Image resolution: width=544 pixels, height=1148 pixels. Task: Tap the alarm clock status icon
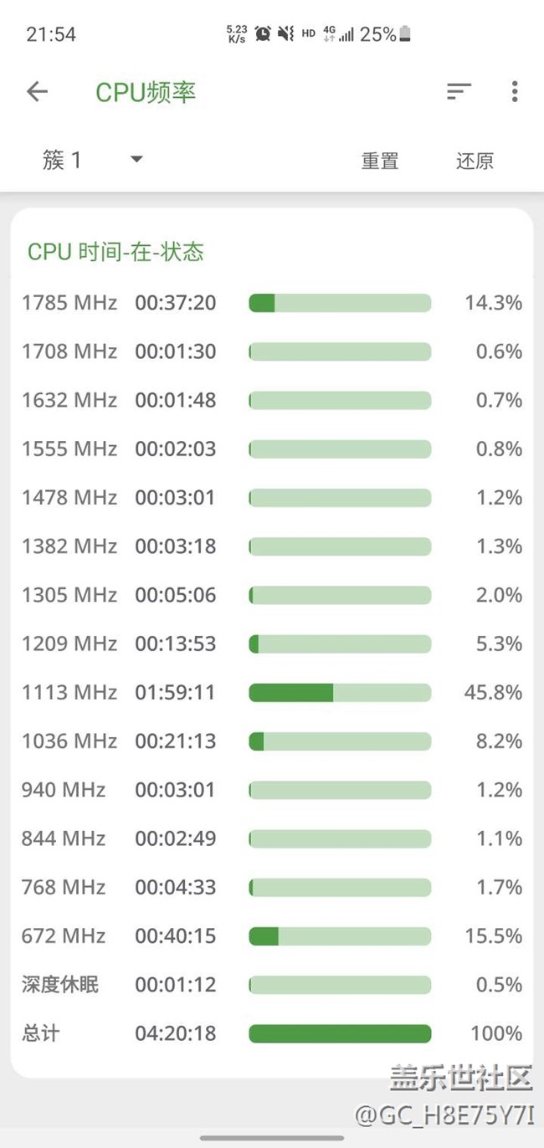point(263,34)
